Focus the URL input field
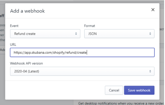The height and width of the screenshot is (105, 165). [x=82, y=52]
